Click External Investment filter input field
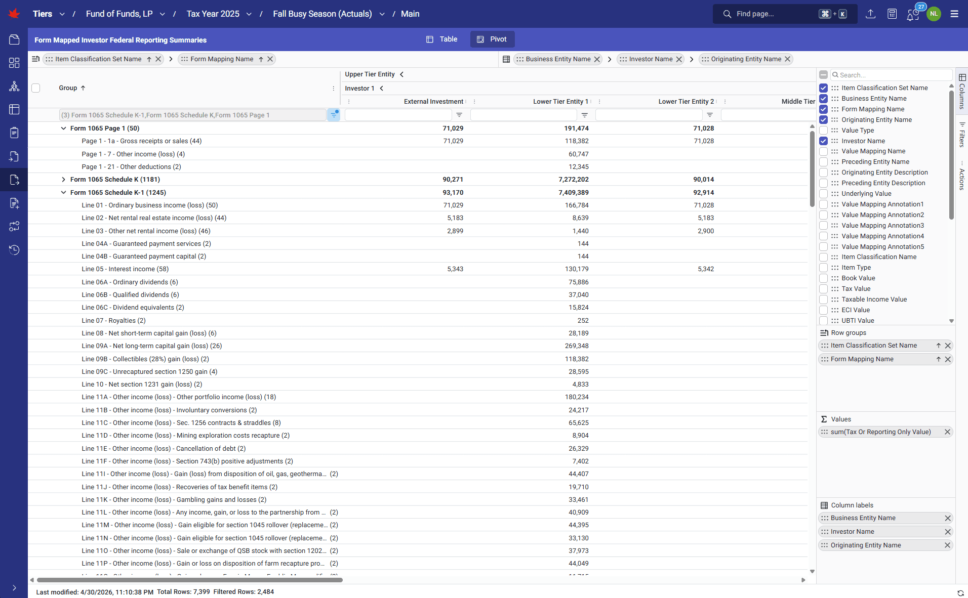Image resolution: width=968 pixels, height=598 pixels. (x=398, y=115)
